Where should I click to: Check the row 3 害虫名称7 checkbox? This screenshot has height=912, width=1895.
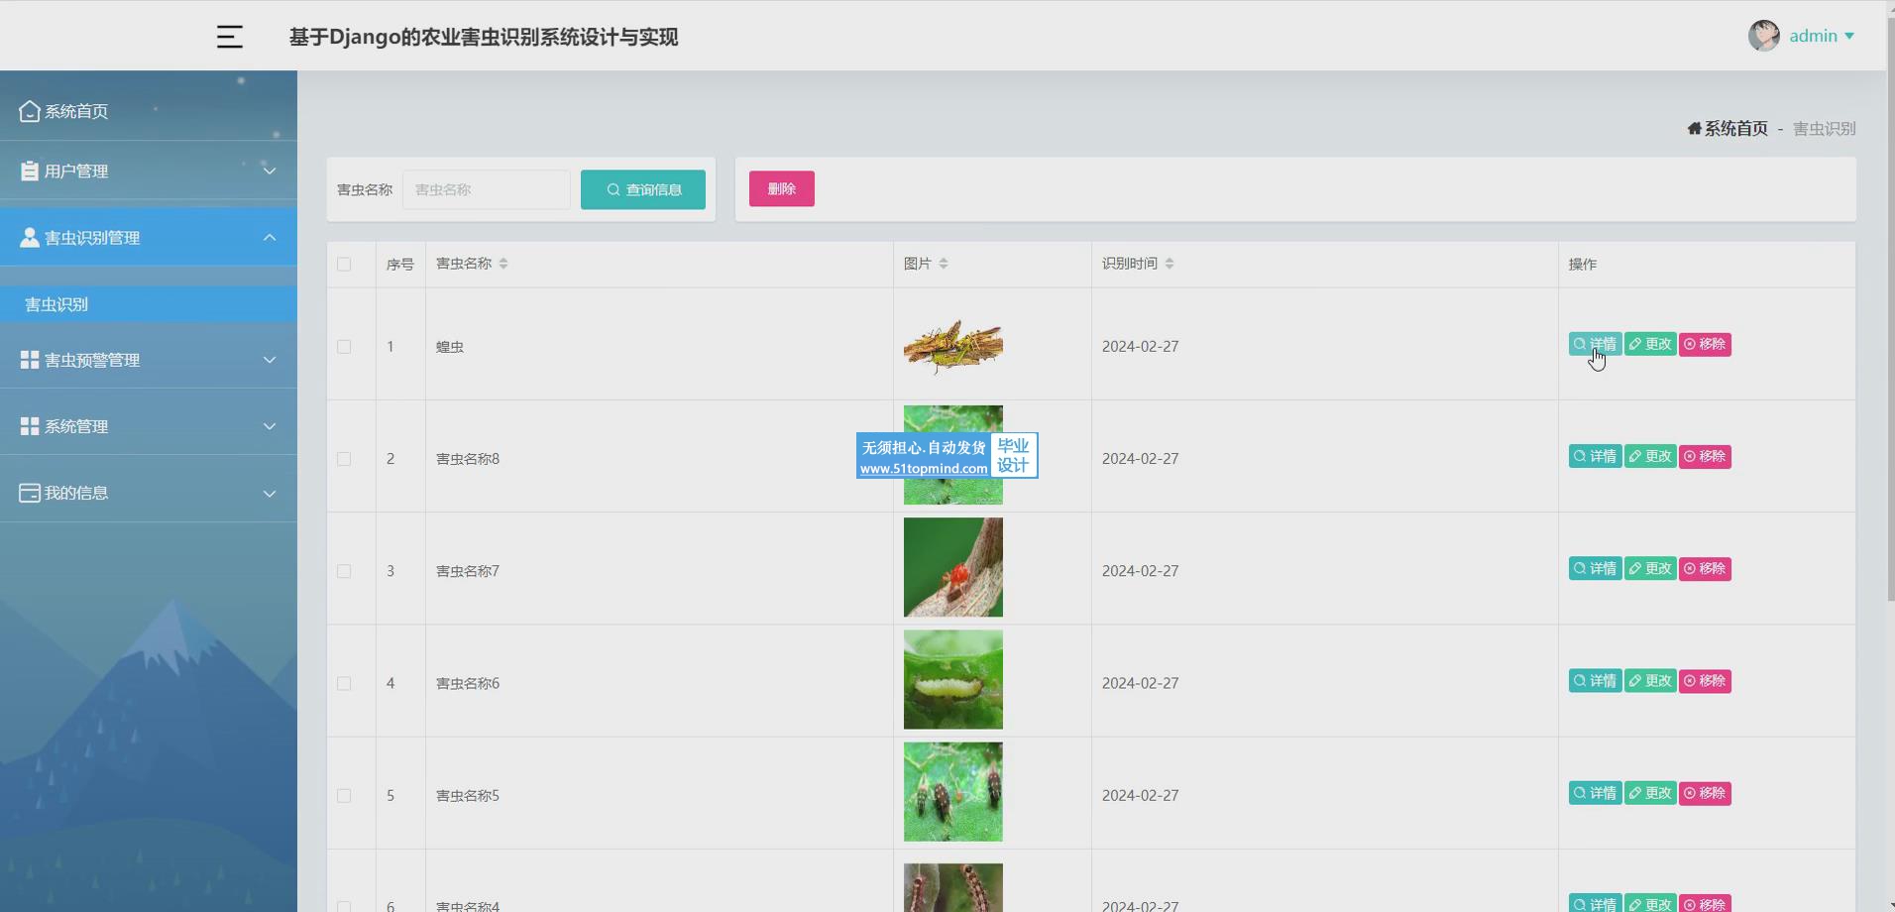coord(344,571)
